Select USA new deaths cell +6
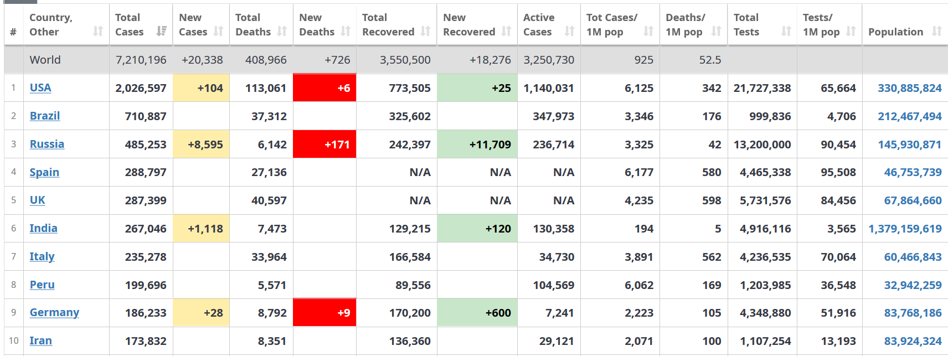 [324, 88]
